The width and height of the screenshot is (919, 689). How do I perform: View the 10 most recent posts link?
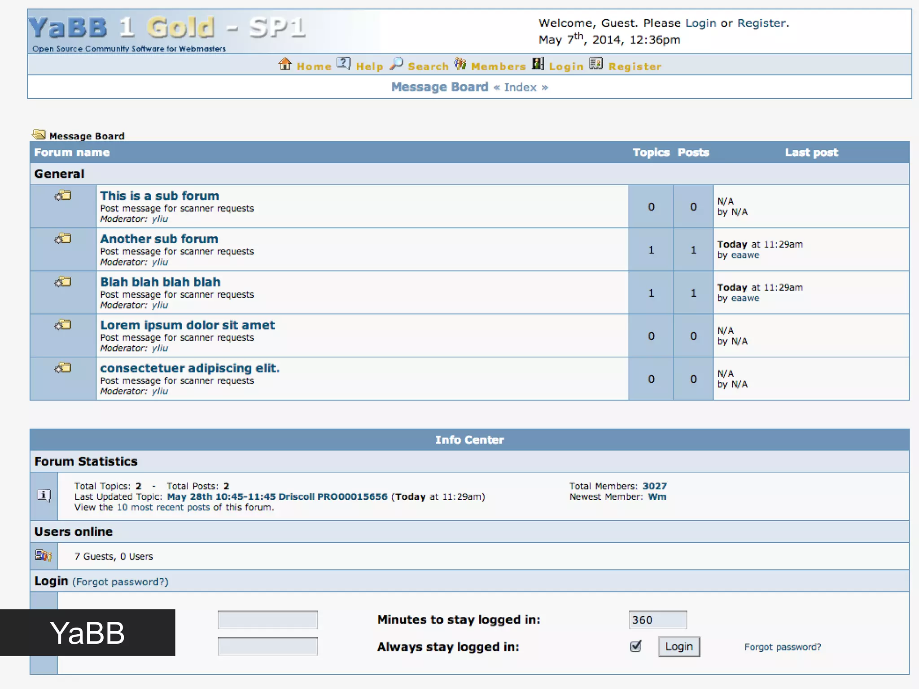[163, 507]
